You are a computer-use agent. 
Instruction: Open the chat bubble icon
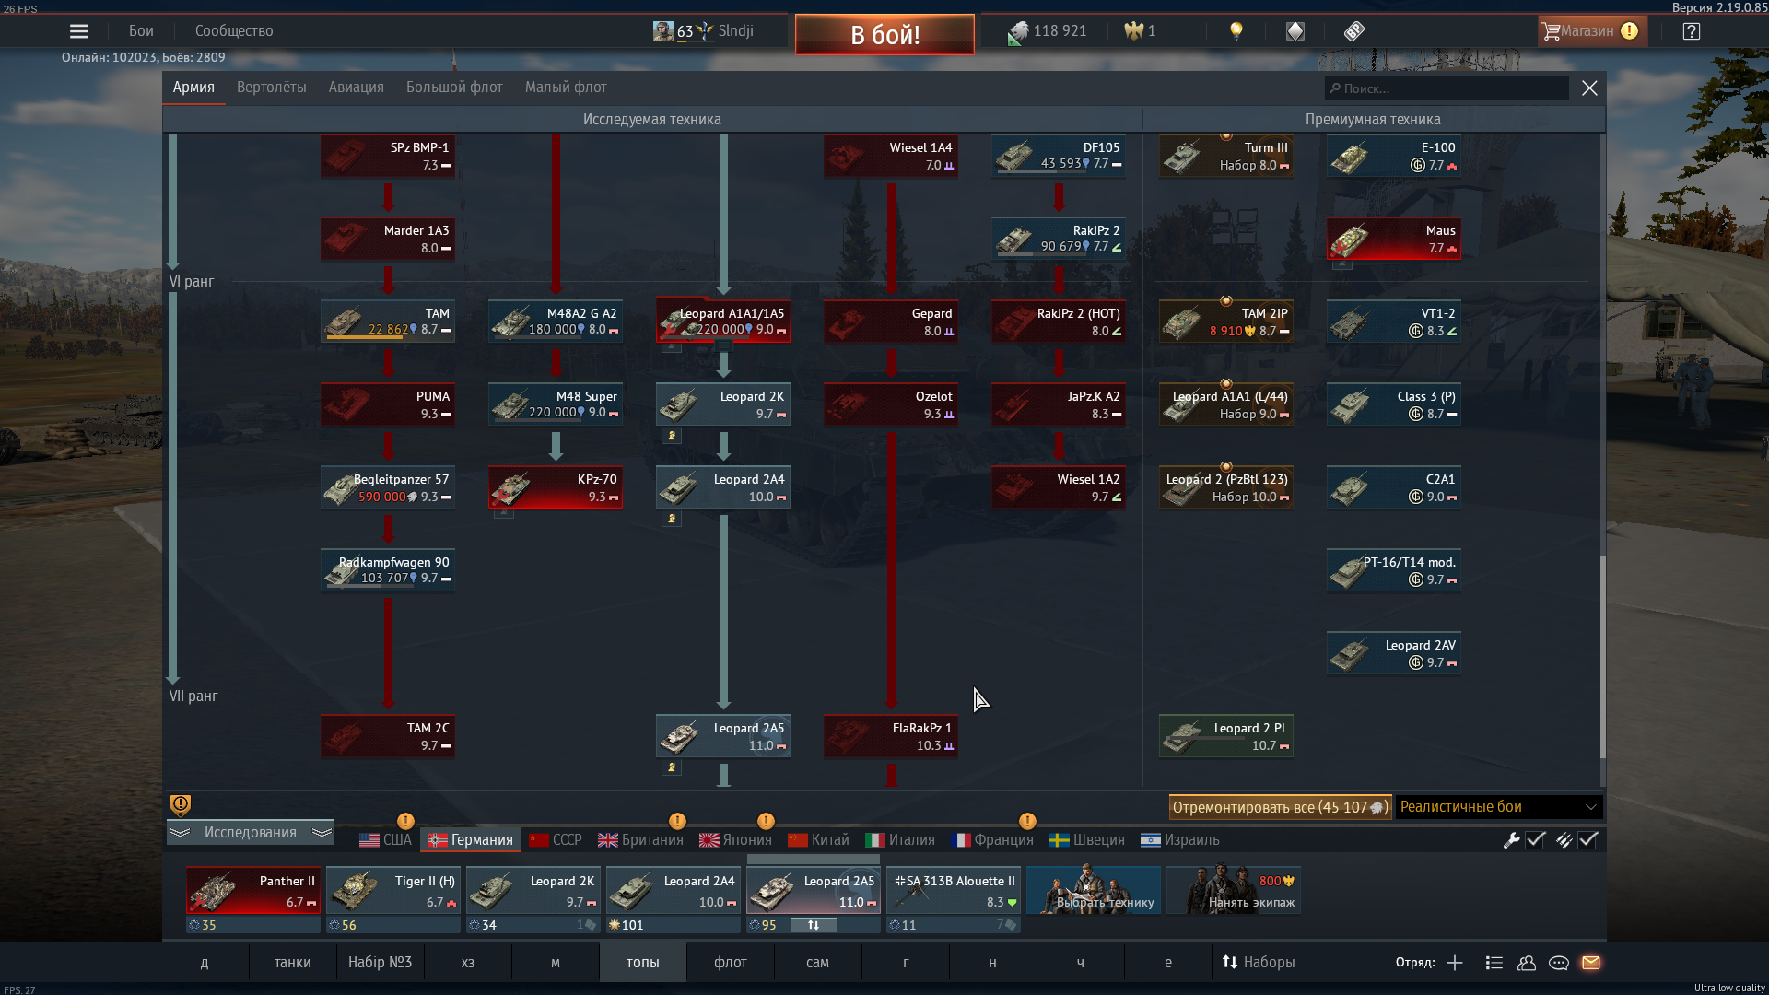pos(1559,963)
